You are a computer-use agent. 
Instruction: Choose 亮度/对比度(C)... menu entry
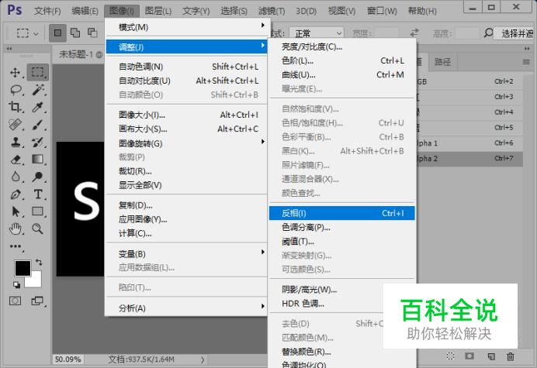[342, 46]
